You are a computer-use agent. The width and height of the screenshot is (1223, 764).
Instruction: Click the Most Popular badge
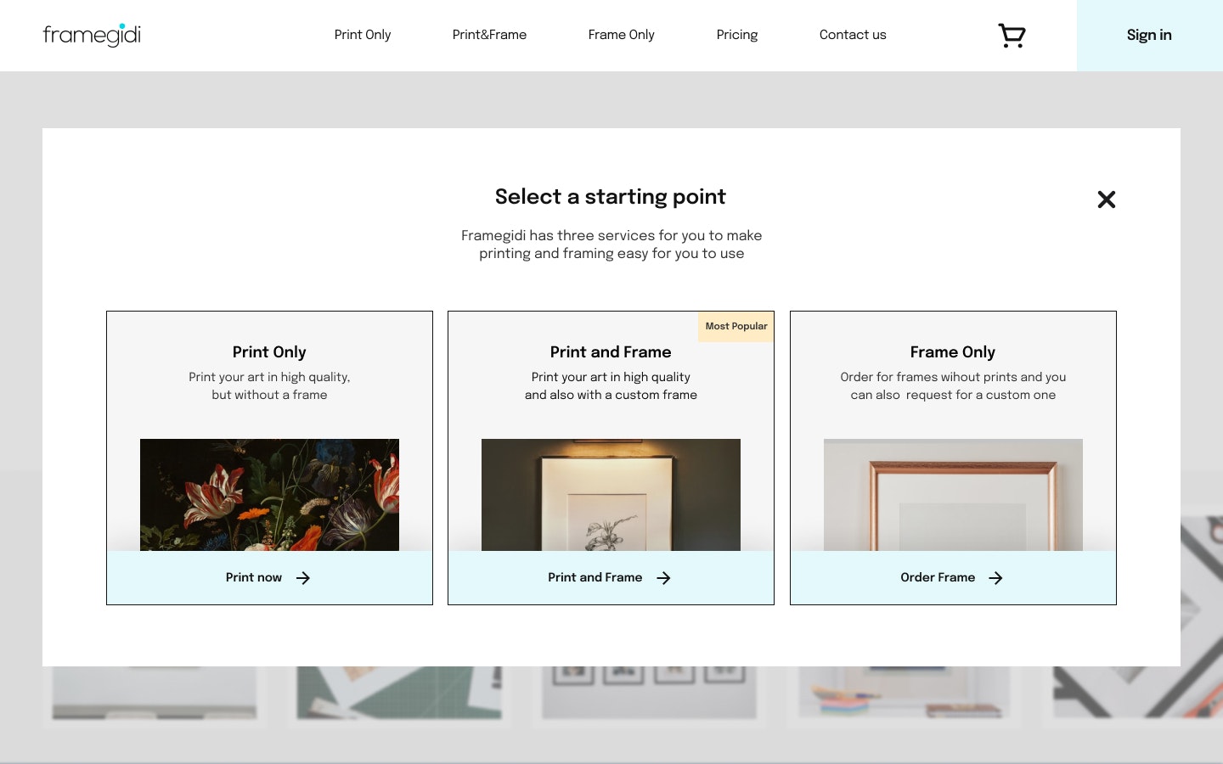(735, 327)
